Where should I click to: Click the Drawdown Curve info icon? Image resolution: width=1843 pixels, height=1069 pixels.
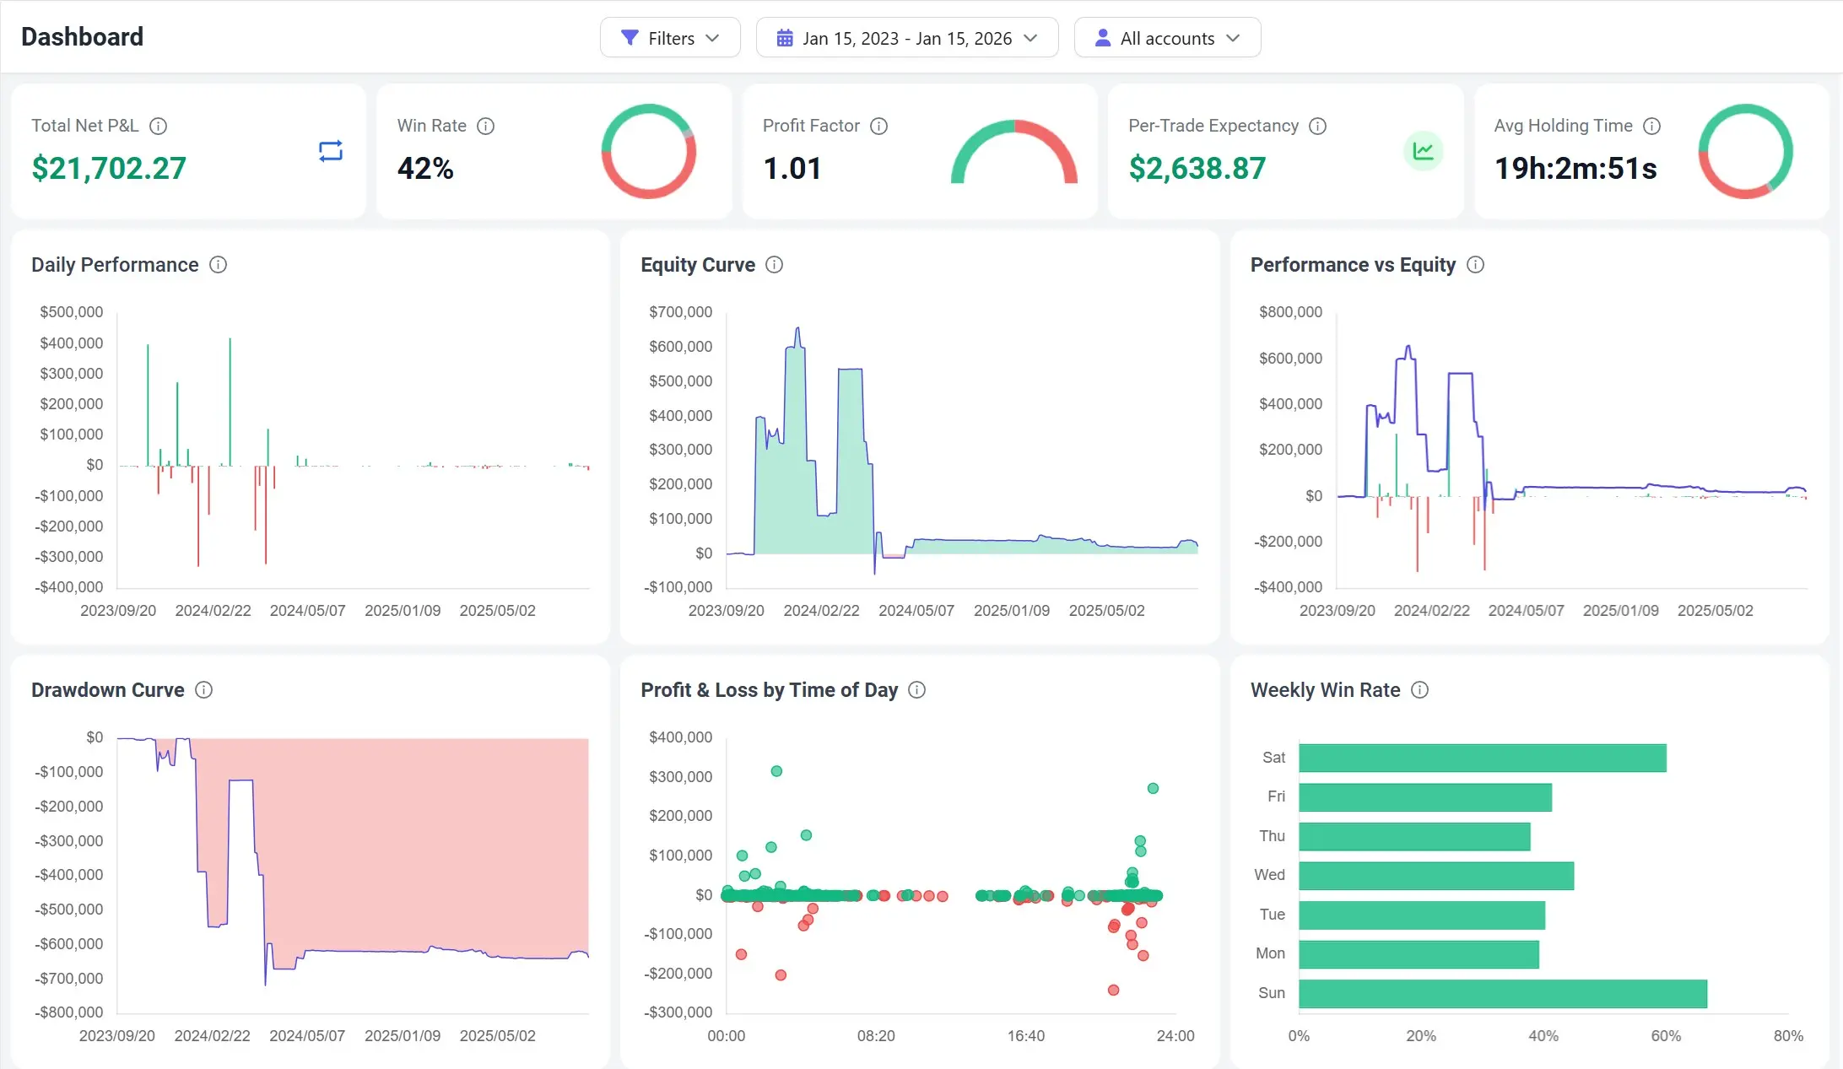pyautogui.click(x=203, y=690)
